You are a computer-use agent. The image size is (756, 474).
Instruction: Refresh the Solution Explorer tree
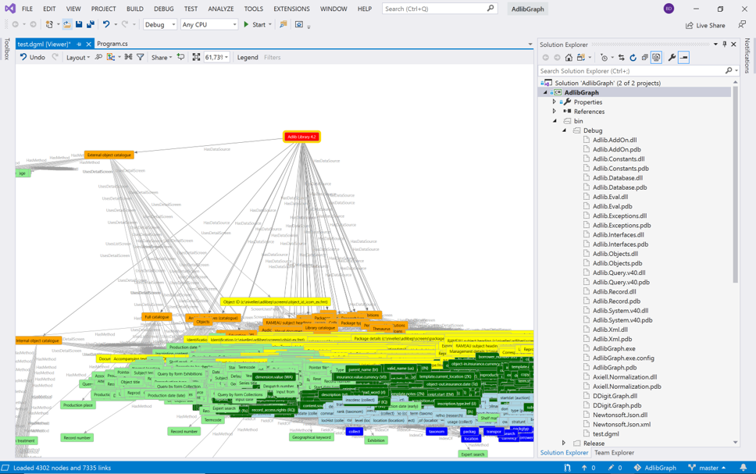coord(633,57)
